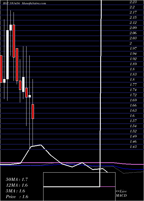Select the 2.06 price axis label
The width and height of the screenshot is (144, 201).
[x=133, y=33]
